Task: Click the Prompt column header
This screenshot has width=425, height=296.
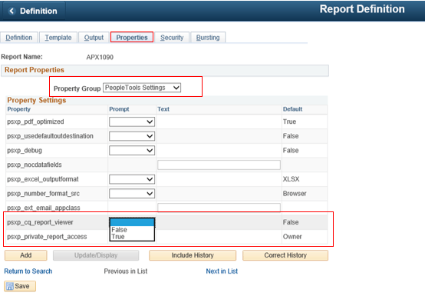Action: tap(119, 109)
